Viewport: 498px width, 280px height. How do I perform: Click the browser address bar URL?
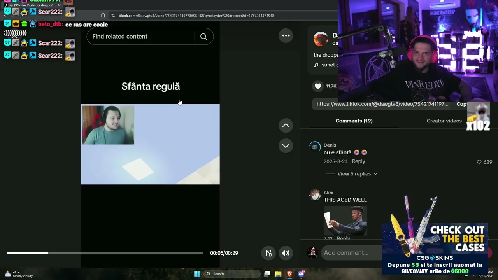[x=196, y=16]
